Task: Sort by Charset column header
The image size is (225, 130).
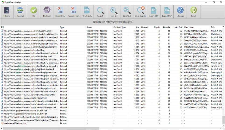Action: 146,27
